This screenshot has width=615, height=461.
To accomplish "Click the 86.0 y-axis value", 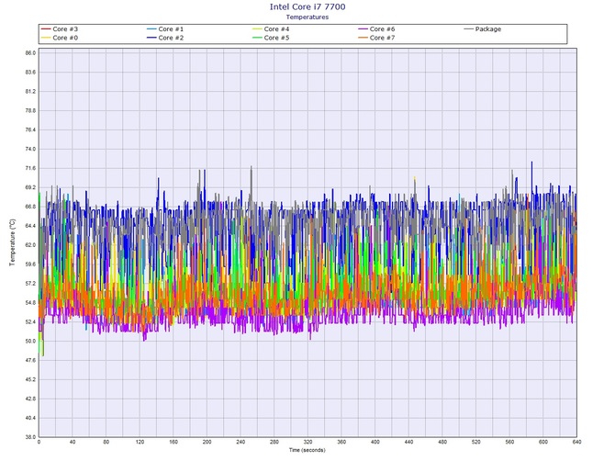I will (30, 53).
